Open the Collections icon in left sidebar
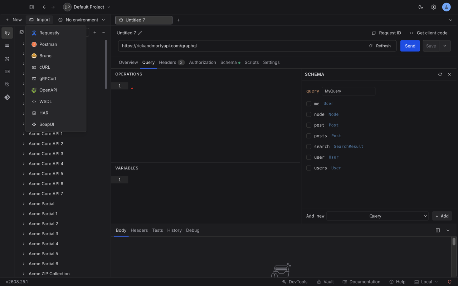Screen dimensions: 458x286 (x=7, y=33)
